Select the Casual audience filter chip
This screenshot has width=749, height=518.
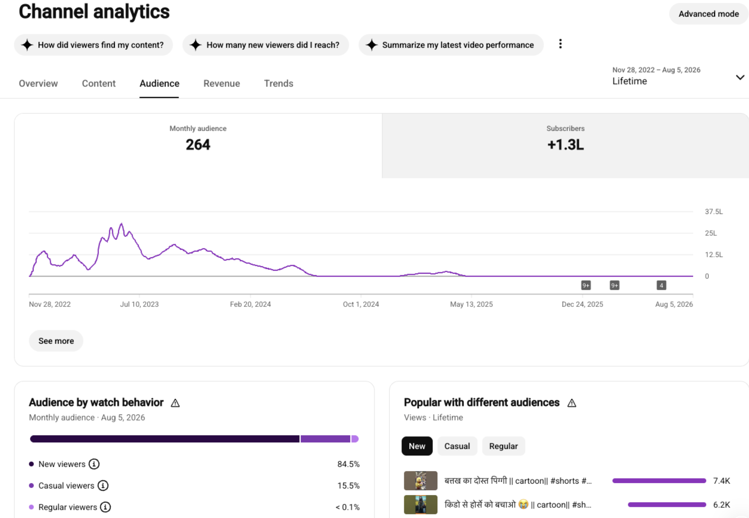457,446
